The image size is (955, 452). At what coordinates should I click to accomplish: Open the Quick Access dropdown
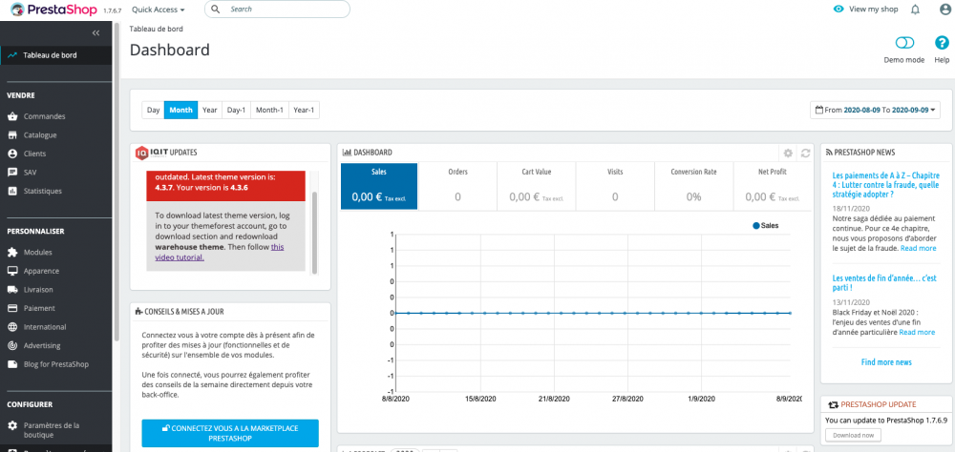click(159, 10)
